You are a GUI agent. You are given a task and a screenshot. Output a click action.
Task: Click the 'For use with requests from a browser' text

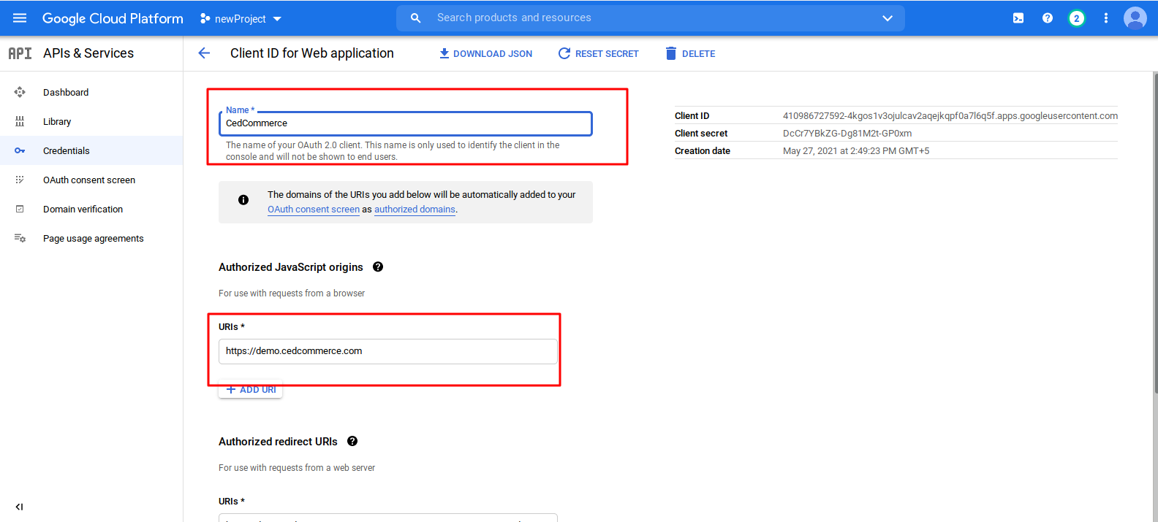(x=292, y=293)
